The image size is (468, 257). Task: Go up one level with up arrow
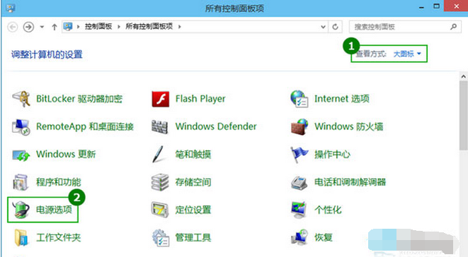click(55, 27)
